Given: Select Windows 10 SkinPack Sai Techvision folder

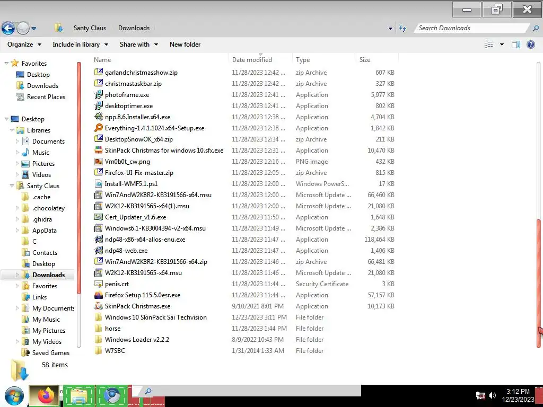Looking at the screenshot, I should tap(155, 317).
